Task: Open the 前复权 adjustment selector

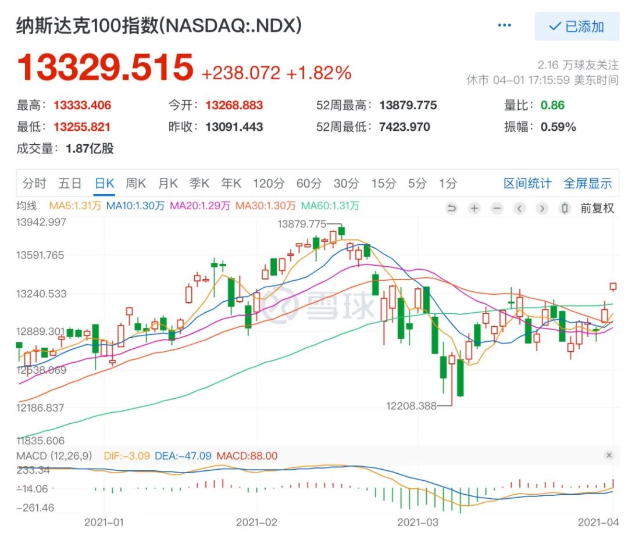Action: (x=597, y=208)
